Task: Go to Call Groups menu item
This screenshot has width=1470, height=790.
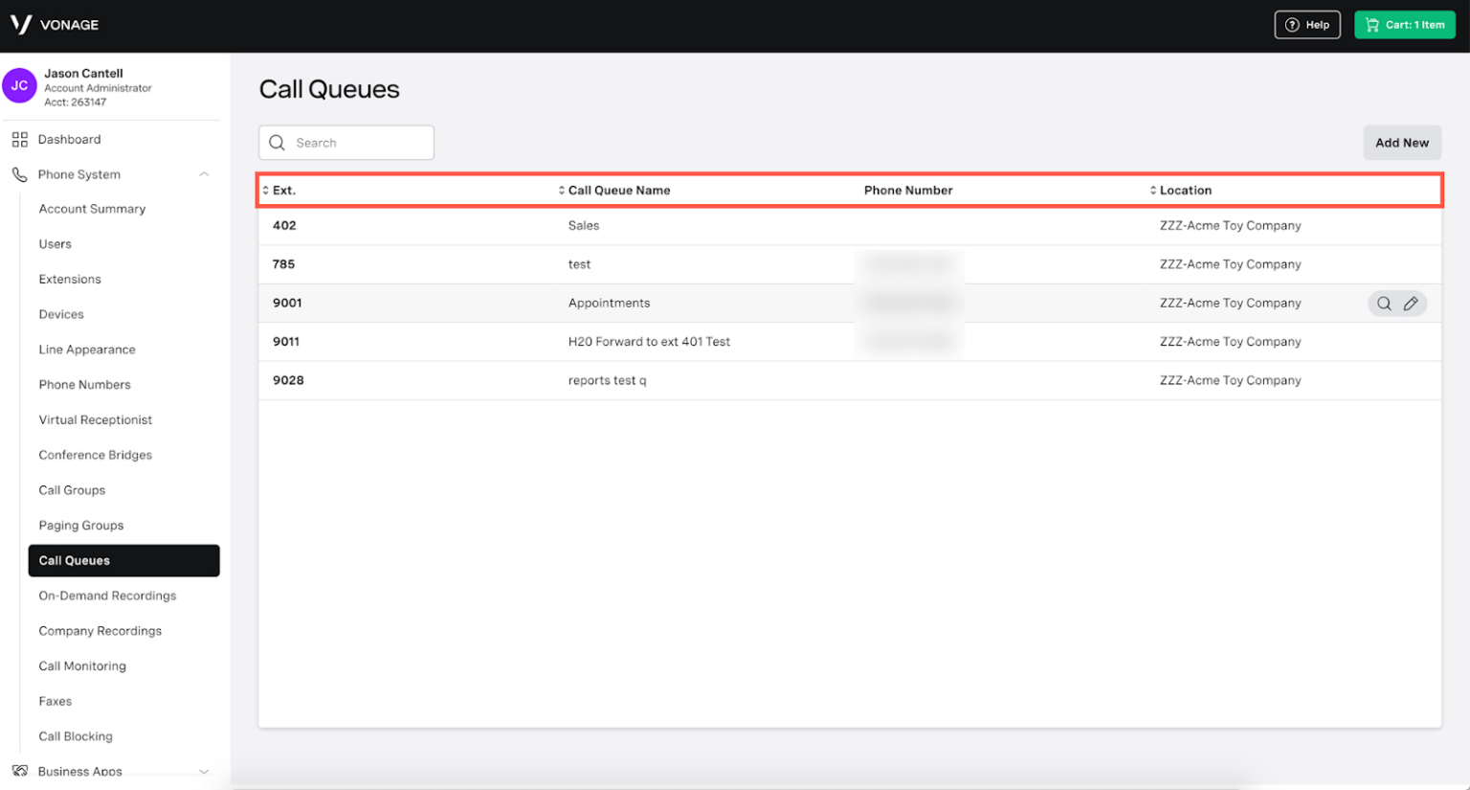Action: 72,490
